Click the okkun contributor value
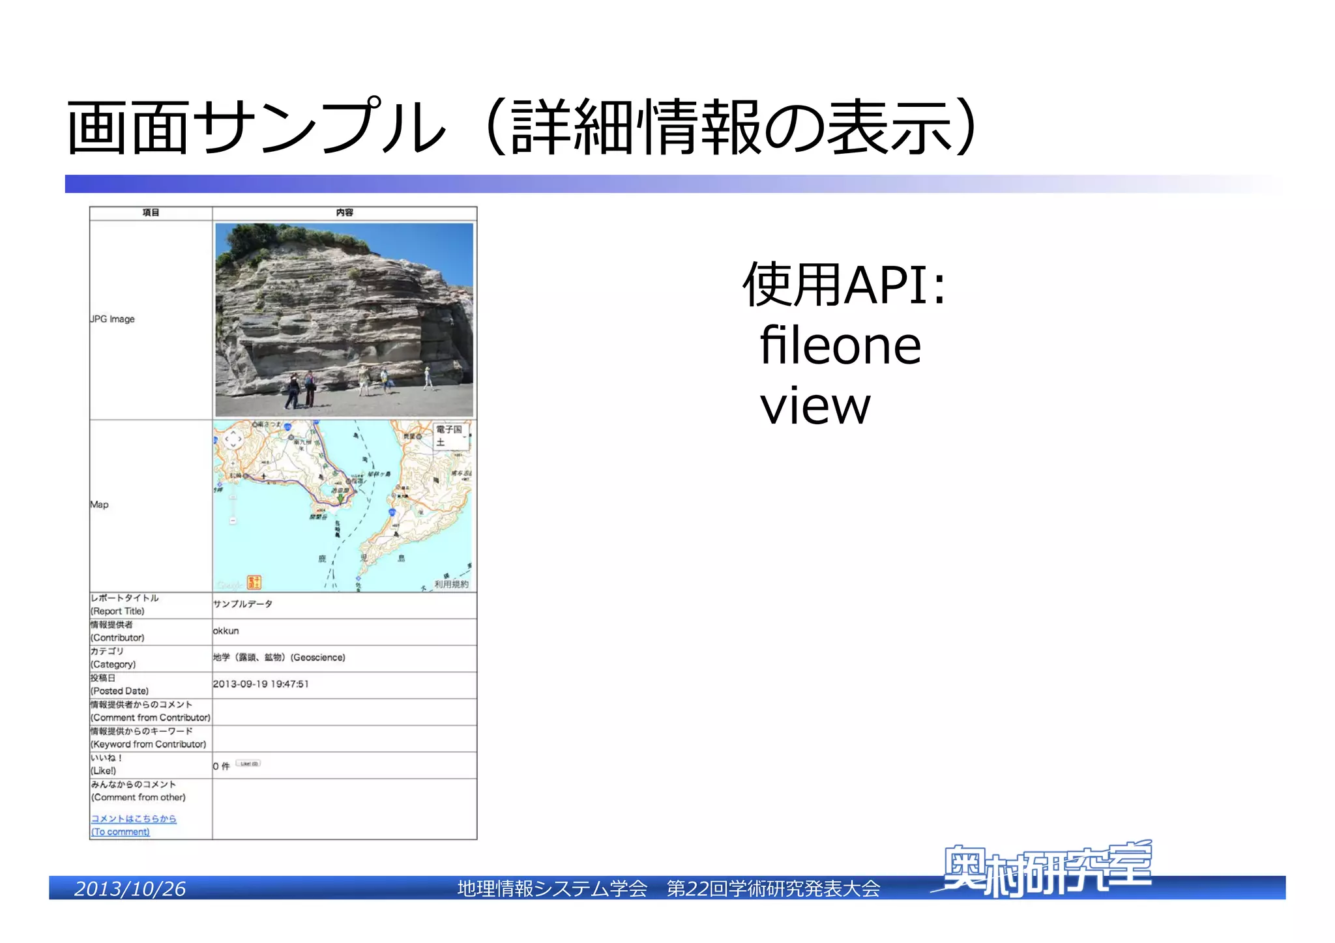The width and height of the screenshot is (1335, 943). click(226, 631)
